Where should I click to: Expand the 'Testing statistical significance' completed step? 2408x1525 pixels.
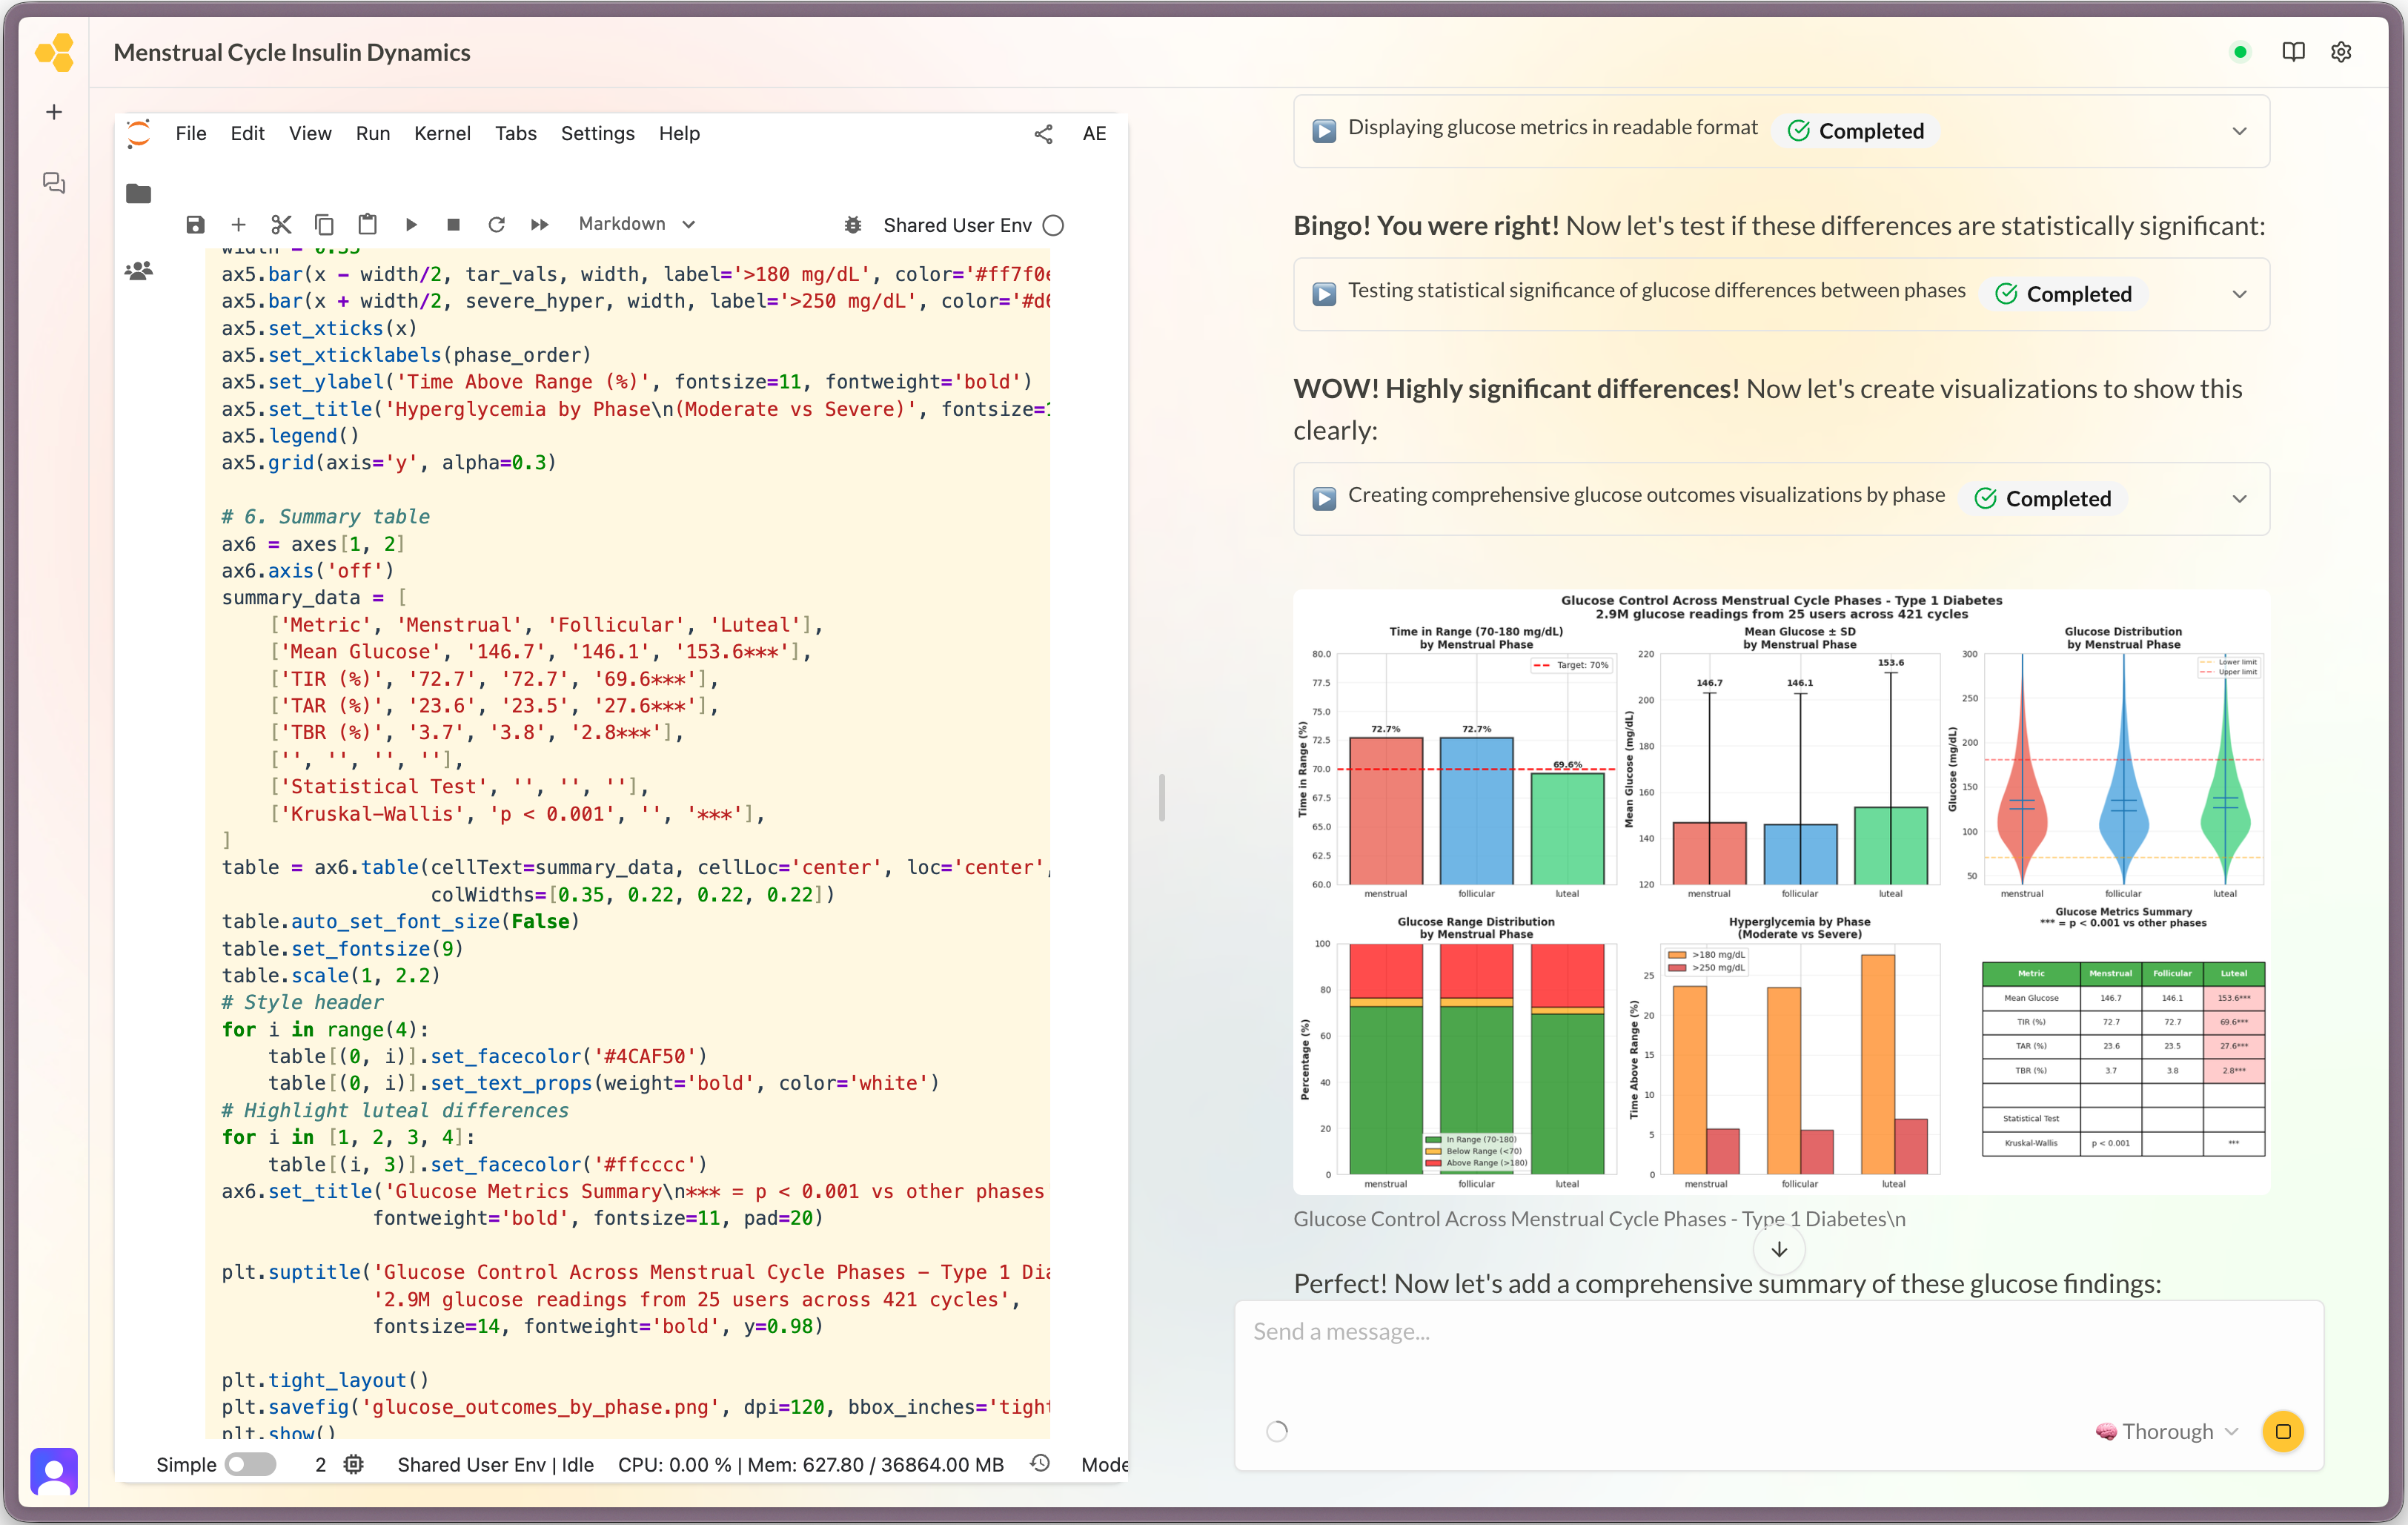click(2240, 294)
